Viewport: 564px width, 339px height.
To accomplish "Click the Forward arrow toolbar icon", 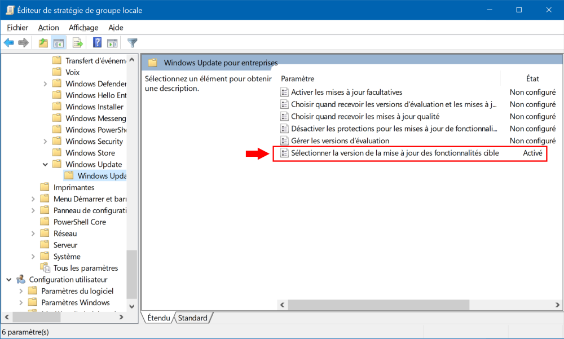I will [x=23, y=43].
